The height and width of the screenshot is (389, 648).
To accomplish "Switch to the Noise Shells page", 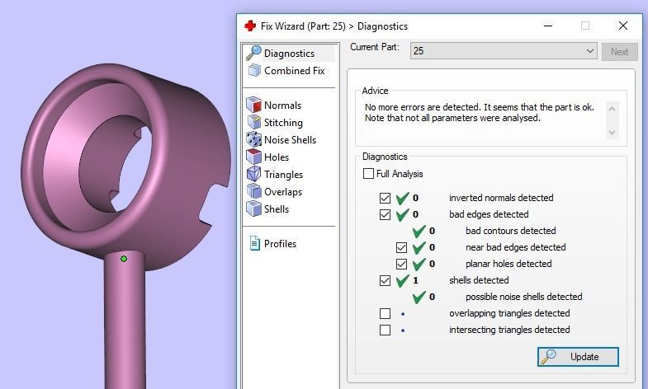I will click(291, 140).
